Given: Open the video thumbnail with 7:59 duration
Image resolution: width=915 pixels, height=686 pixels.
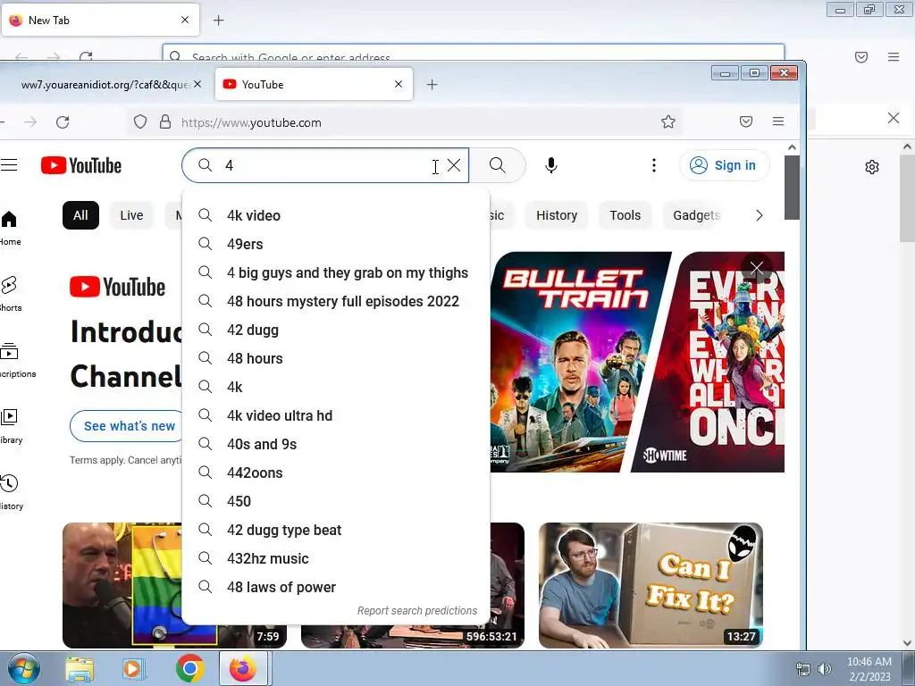Looking at the screenshot, I should pos(122,585).
